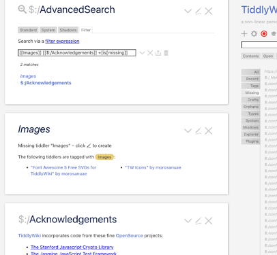Follow the filter expression link
The width and height of the screenshot is (277, 255).
(x=62, y=41)
